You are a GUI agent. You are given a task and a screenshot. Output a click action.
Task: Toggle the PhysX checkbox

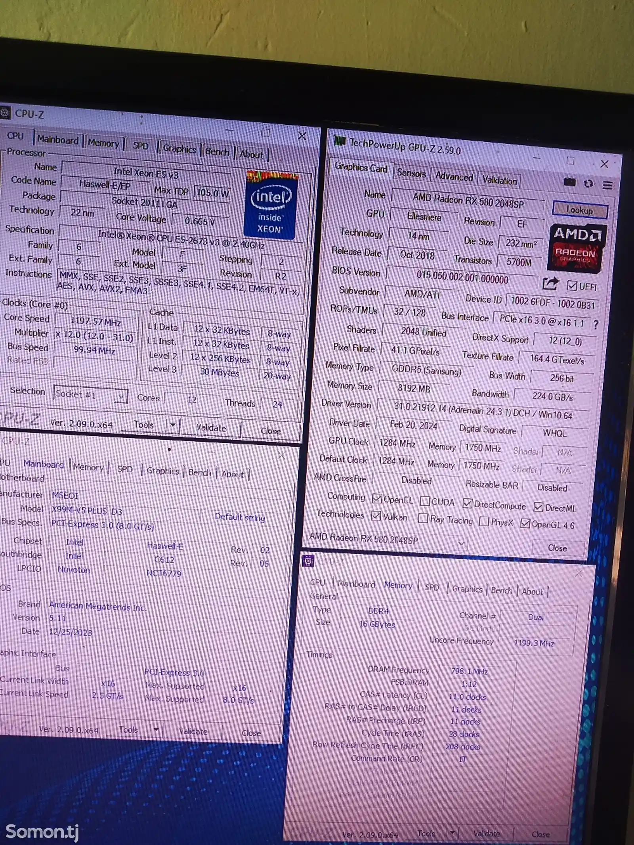tap(484, 521)
